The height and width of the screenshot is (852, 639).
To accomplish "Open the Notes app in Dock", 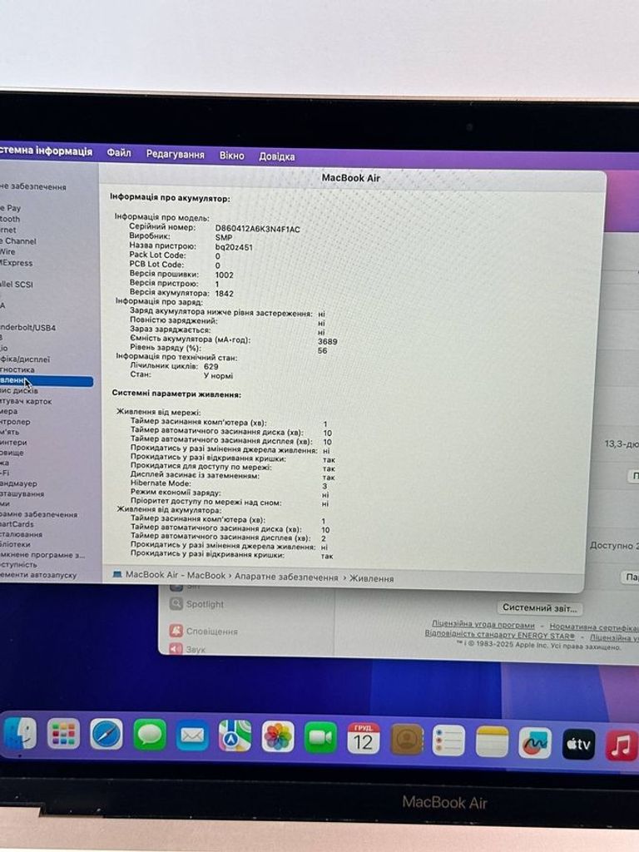I will click(492, 741).
